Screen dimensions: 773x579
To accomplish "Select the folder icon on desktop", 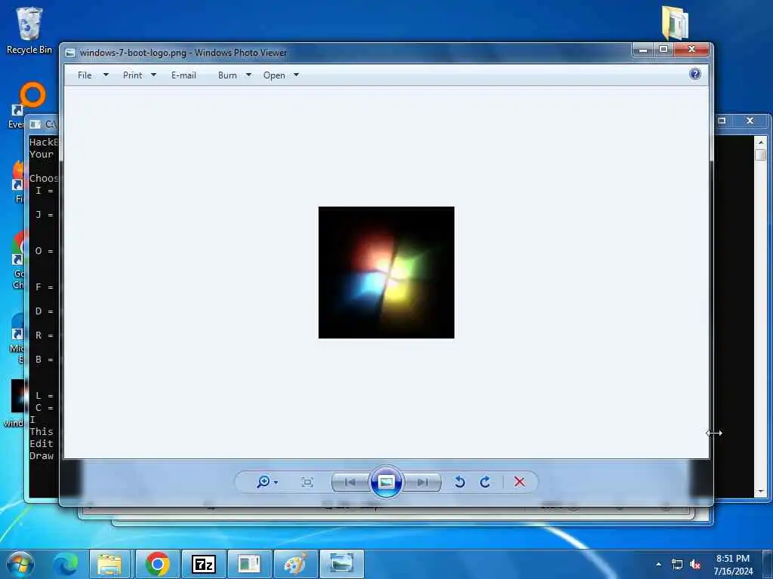I will click(x=674, y=22).
